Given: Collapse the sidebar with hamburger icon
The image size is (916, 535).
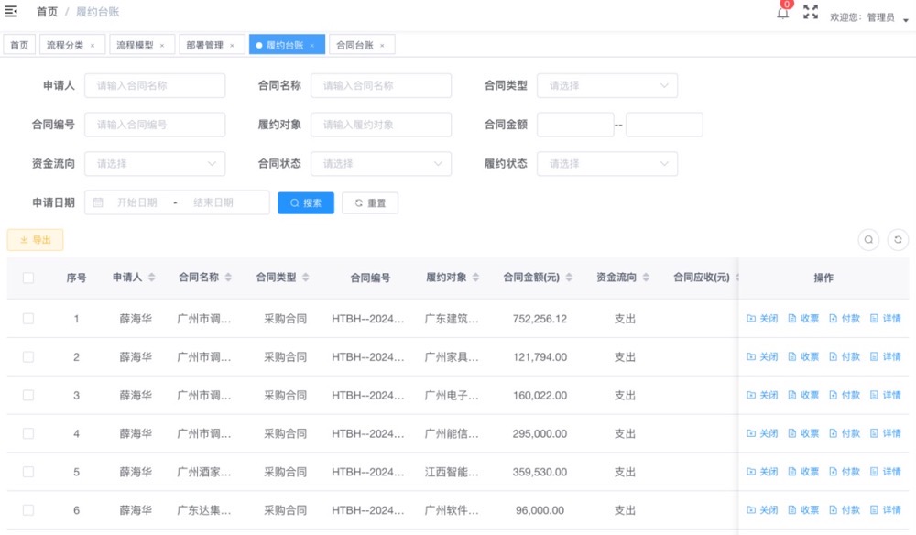Looking at the screenshot, I should click(x=11, y=11).
